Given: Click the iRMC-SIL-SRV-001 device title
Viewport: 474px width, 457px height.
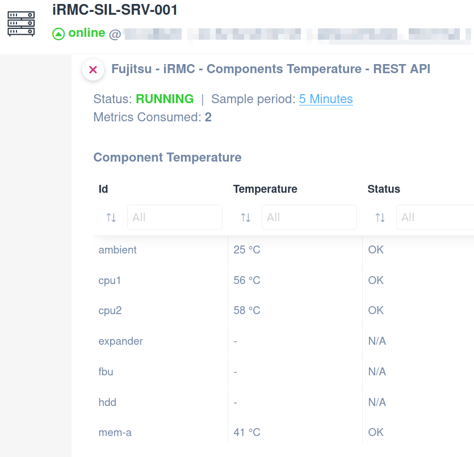Looking at the screenshot, I should pyautogui.click(x=115, y=10).
